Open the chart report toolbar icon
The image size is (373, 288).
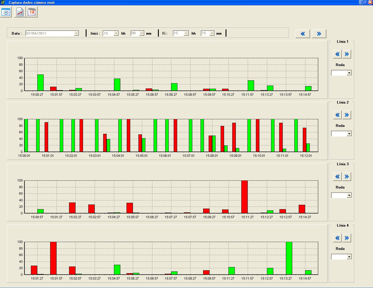tap(20, 12)
